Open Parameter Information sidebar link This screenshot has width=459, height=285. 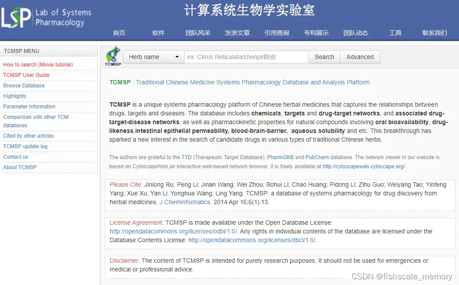pos(29,107)
